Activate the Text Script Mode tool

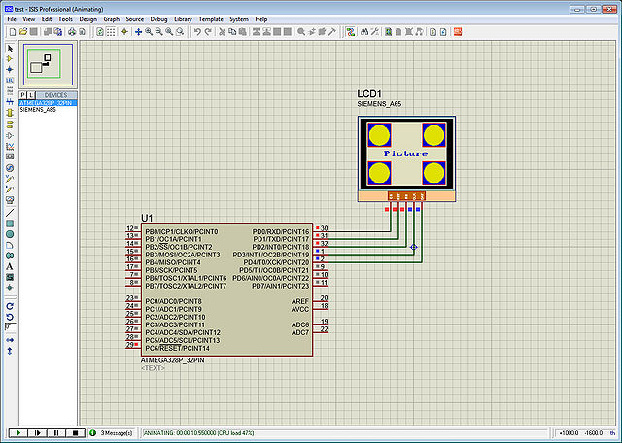(x=10, y=90)
